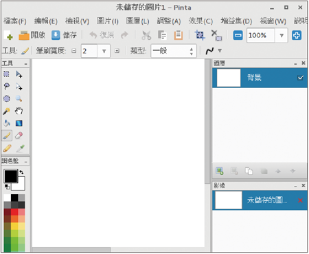Open the 圖層(L) menu
The height and width of the screenshot is (254, 309).
coord(138,21)
